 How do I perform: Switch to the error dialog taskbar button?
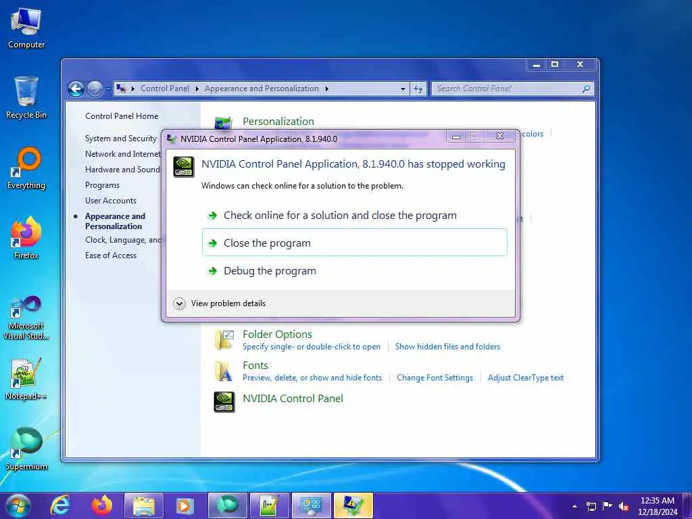(353, 505)
